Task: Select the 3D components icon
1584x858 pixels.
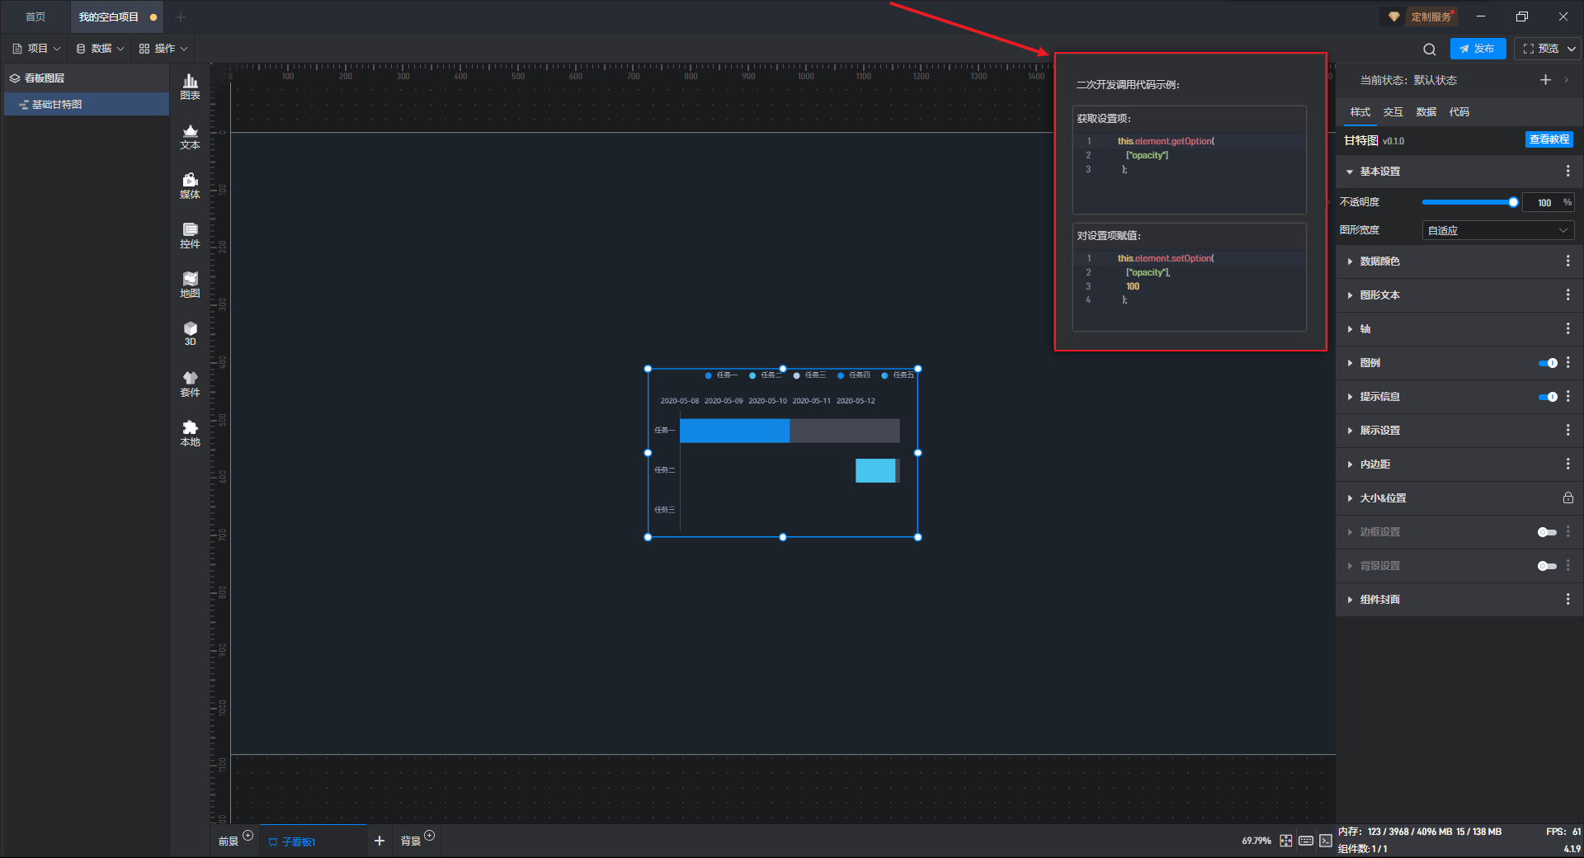Action: (x=190, y=333)
